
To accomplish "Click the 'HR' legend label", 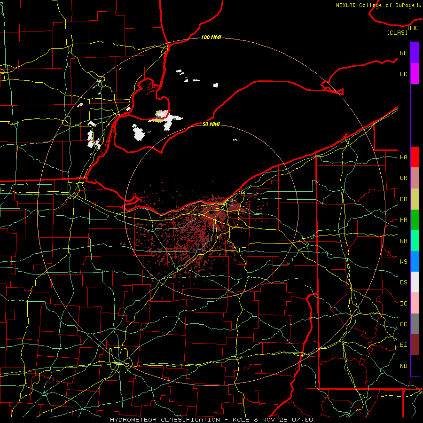I will click(x=404, y=220).
